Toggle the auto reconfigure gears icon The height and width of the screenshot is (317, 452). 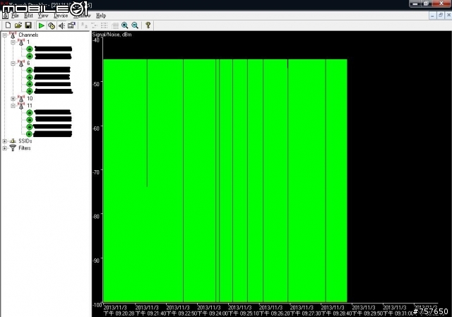[52, 25]
